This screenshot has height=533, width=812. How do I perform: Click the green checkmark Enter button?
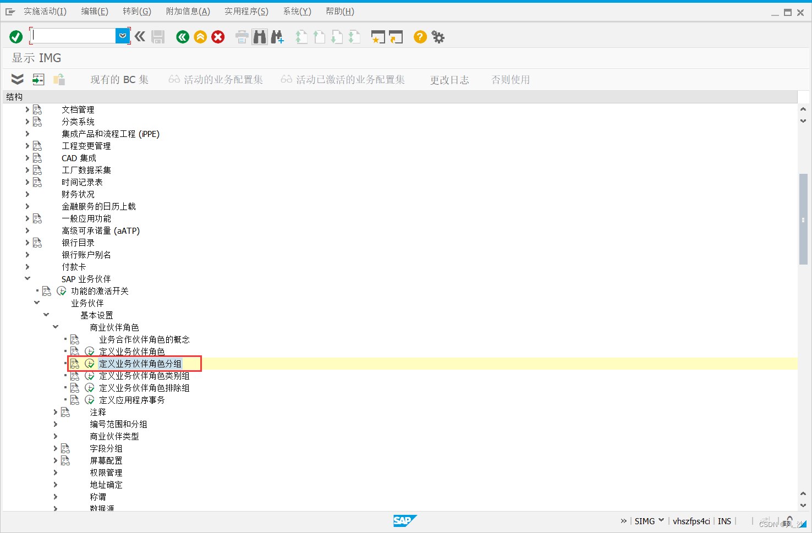(x=16, y=37)
